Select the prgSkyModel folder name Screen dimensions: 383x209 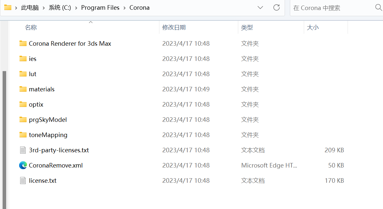pos(48,120)
